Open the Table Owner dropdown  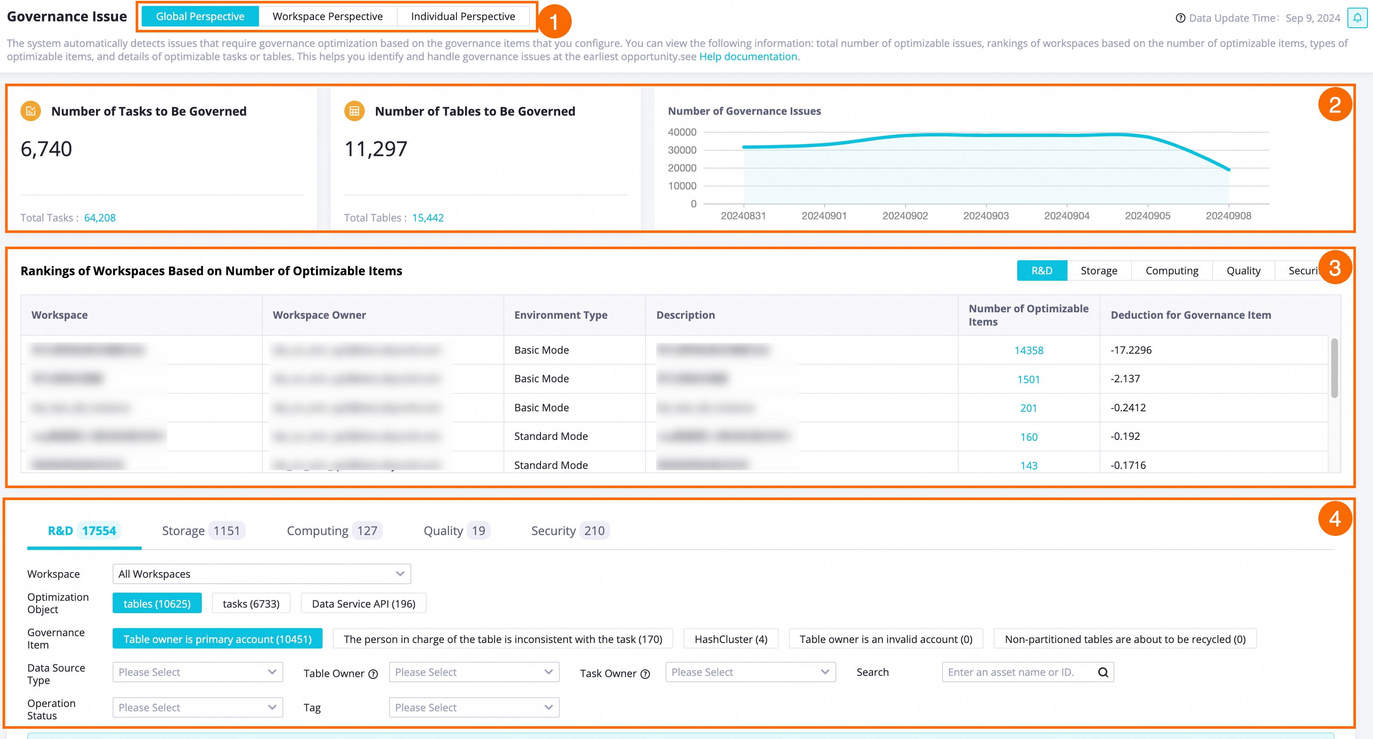coord(474,672)
